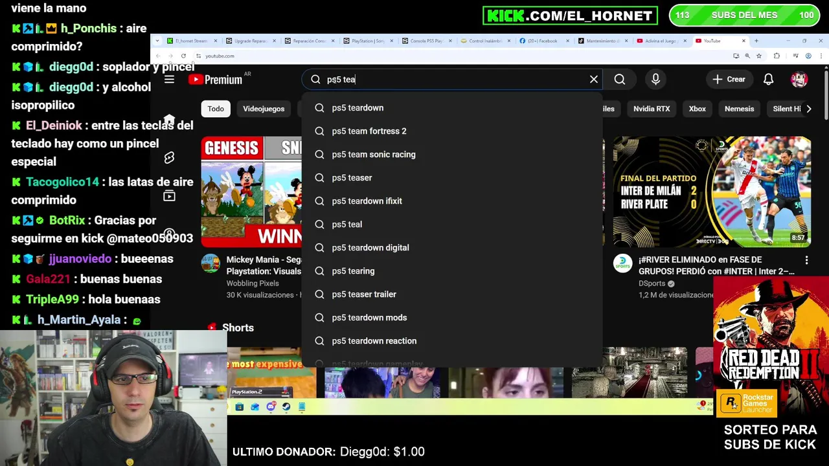
Task: Bookmark the page with the star icon
Action: pyautogui.click(x=759, y=56)
